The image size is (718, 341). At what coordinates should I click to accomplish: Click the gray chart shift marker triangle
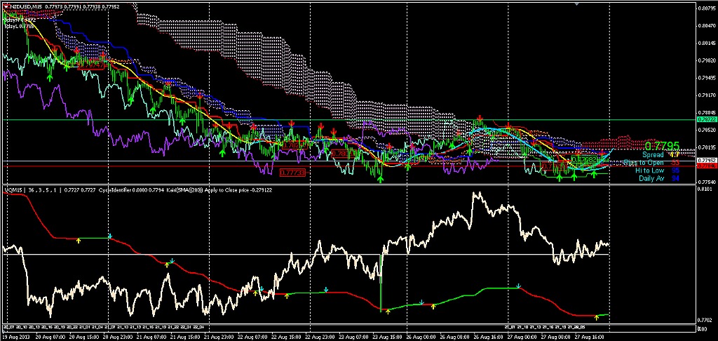(x=578, y=4)
